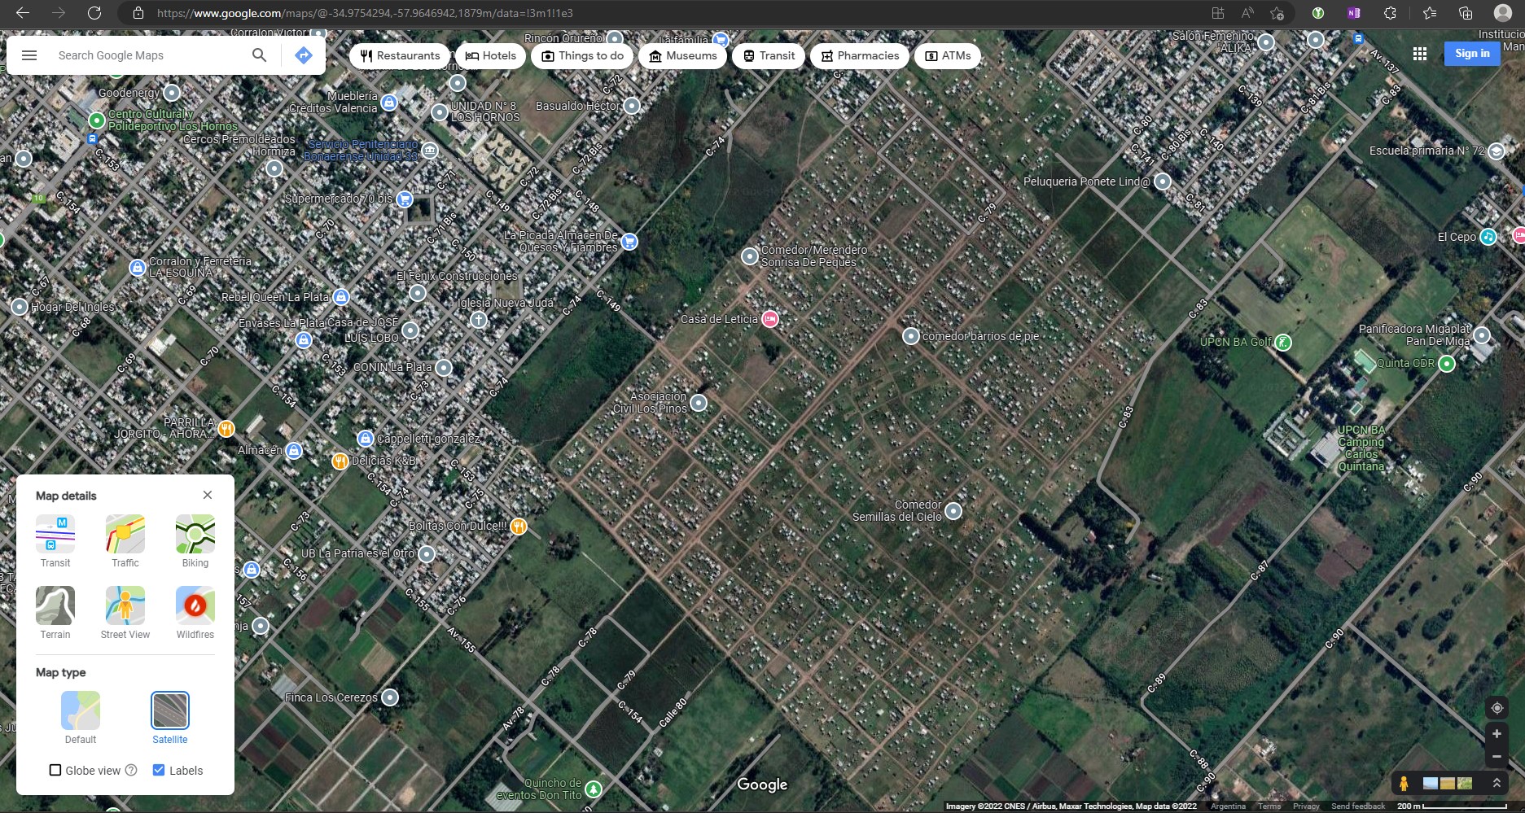
Task: Open Asociación Civil Los Pinos marker
Action: [x=699, y=403]
